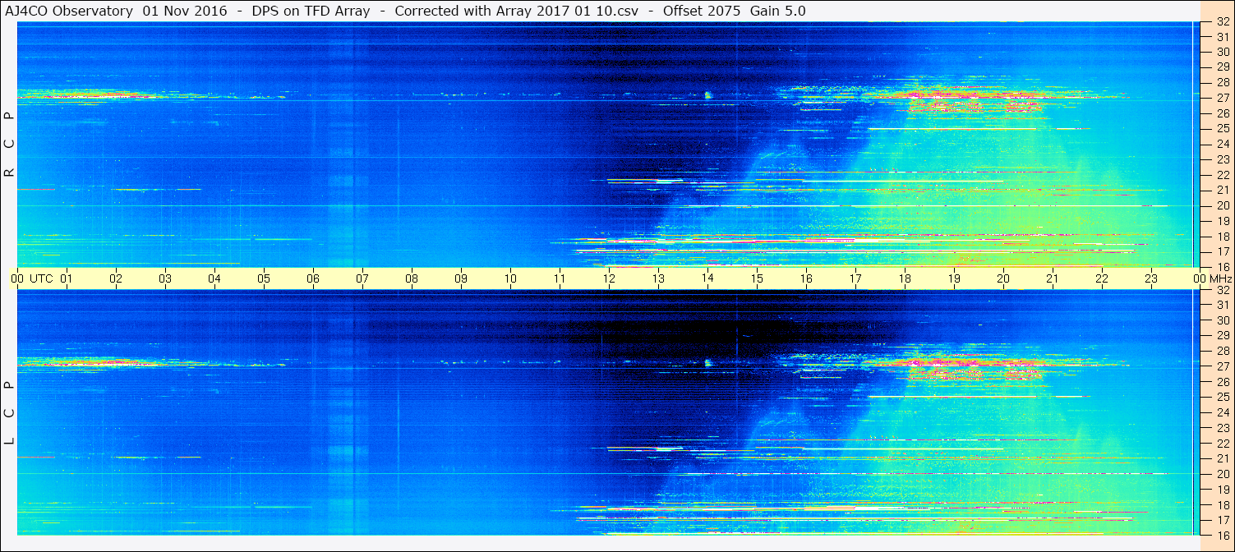Click the RCP label of upper spectrogram
This screenshot has width=1235, height=552.
click(10, 144)
